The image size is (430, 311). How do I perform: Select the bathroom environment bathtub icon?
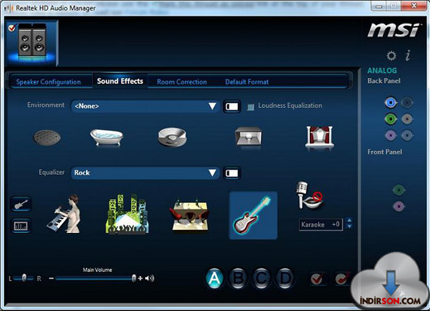tap(106, 137)
